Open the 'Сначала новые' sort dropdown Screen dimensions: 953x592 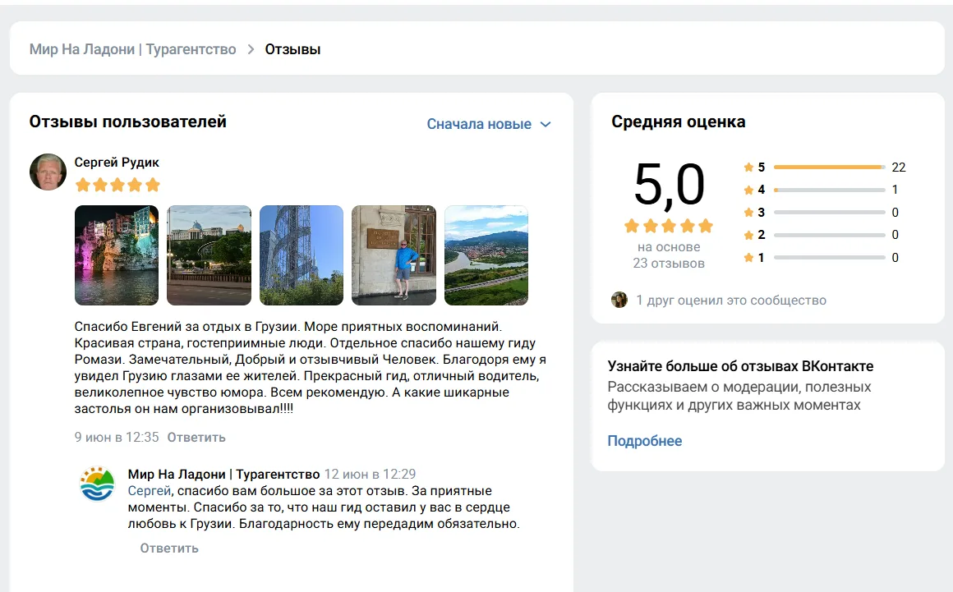489,124
